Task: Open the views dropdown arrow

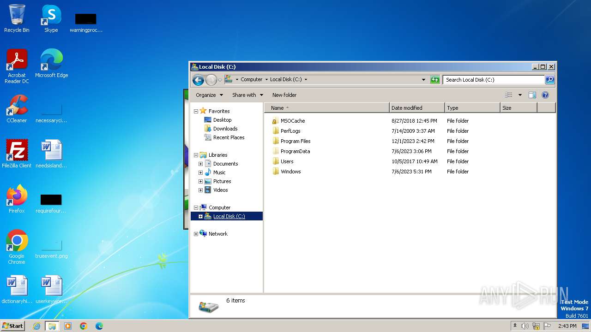Action: click(x=520, y=95)
